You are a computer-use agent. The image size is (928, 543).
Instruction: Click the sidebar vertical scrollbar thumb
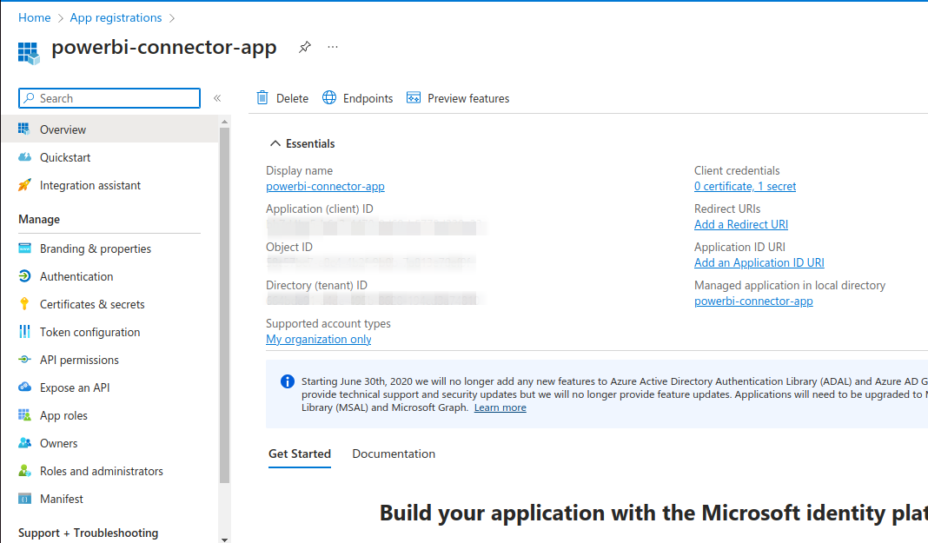point(224,305)
